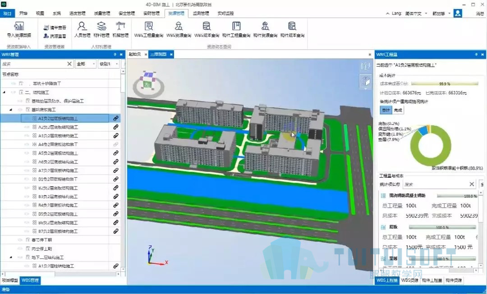Open the username dropdown beside the avatar

449,14
